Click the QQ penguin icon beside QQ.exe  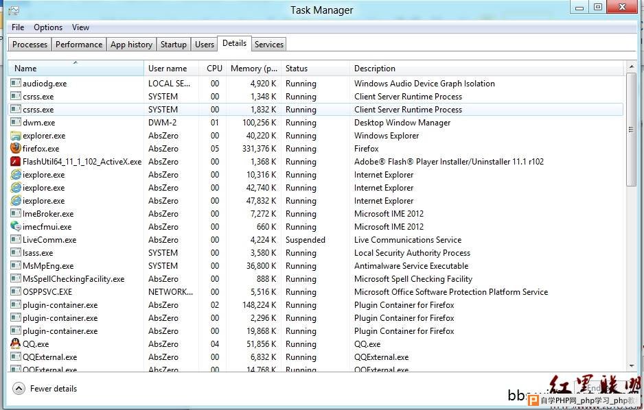[16, 343]
